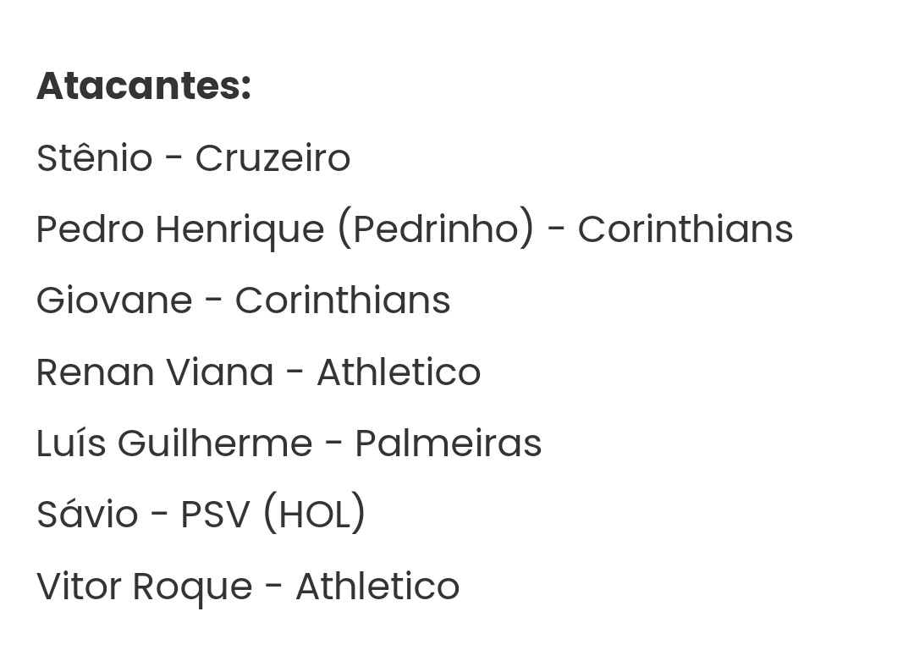
Task: Select the name Giovane
Action: pos(114,300)
